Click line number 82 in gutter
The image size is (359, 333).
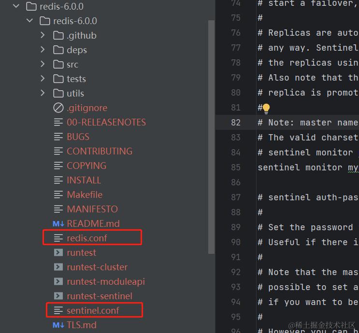tap(236, 123)
